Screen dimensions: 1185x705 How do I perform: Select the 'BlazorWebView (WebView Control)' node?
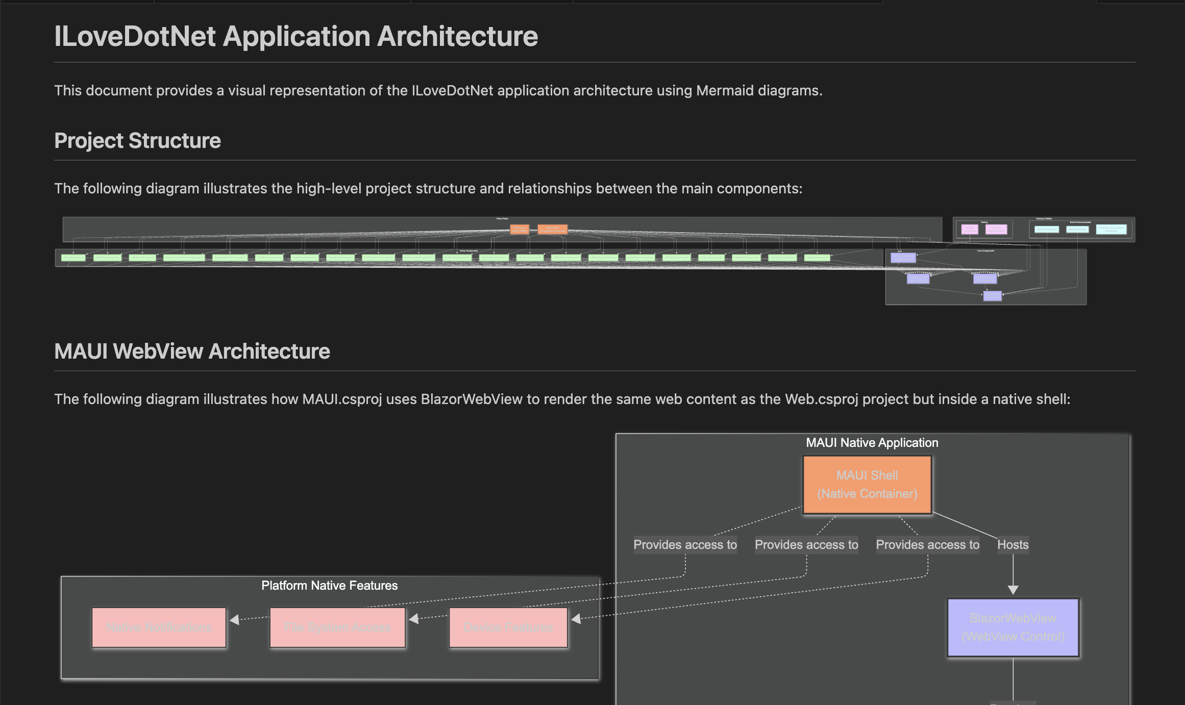pos(1013,627)
